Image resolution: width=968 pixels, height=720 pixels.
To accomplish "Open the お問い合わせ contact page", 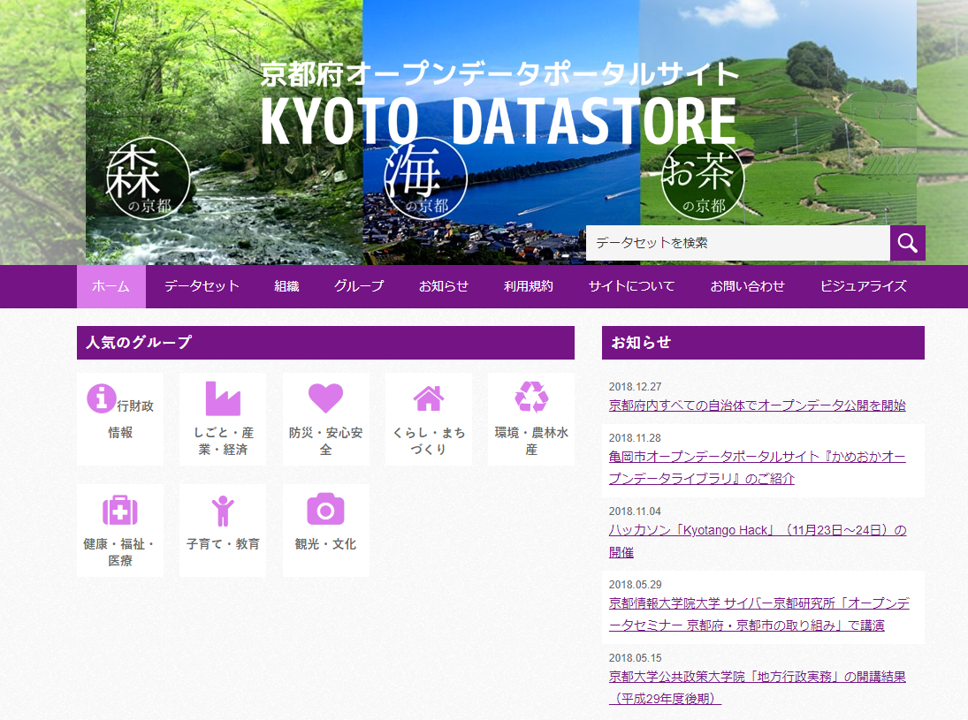I will [747, 286].
